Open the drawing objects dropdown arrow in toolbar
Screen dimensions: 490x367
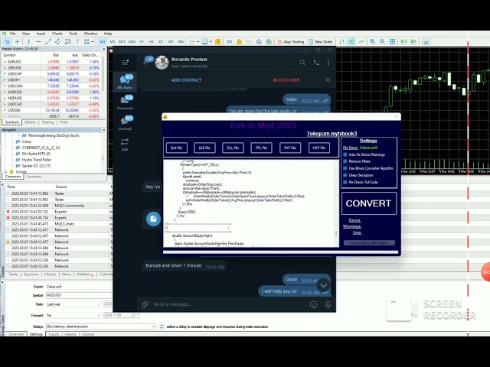[x=92, y=42]
